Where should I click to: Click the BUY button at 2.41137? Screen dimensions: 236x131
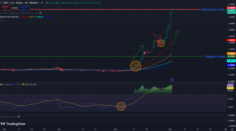tap(25, 8)
